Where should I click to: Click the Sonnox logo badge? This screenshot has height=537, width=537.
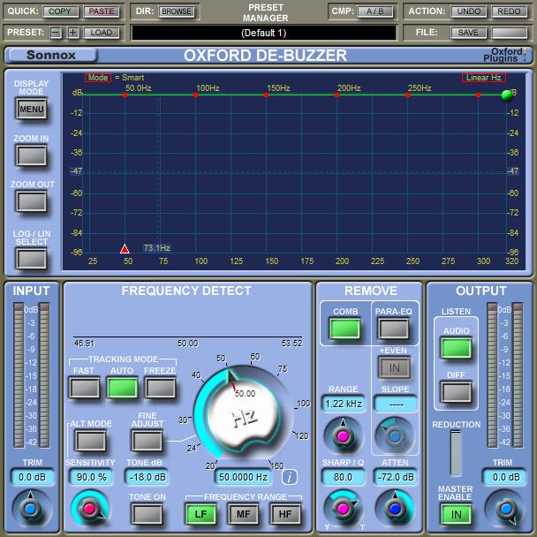51,55
